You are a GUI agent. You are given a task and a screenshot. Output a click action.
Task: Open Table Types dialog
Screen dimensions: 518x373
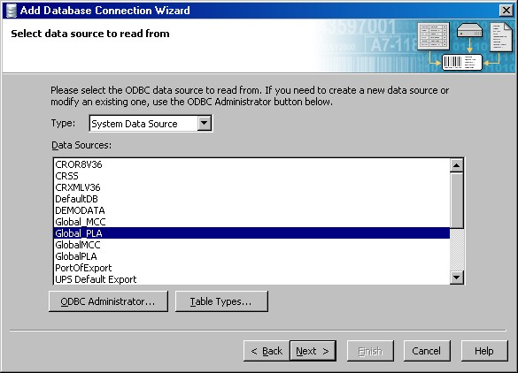pos(221,301)
